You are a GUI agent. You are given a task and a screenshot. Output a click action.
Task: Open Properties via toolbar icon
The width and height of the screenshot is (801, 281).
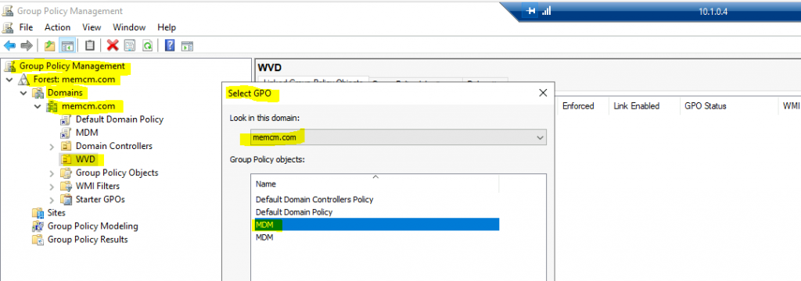(x=130, y=46)
